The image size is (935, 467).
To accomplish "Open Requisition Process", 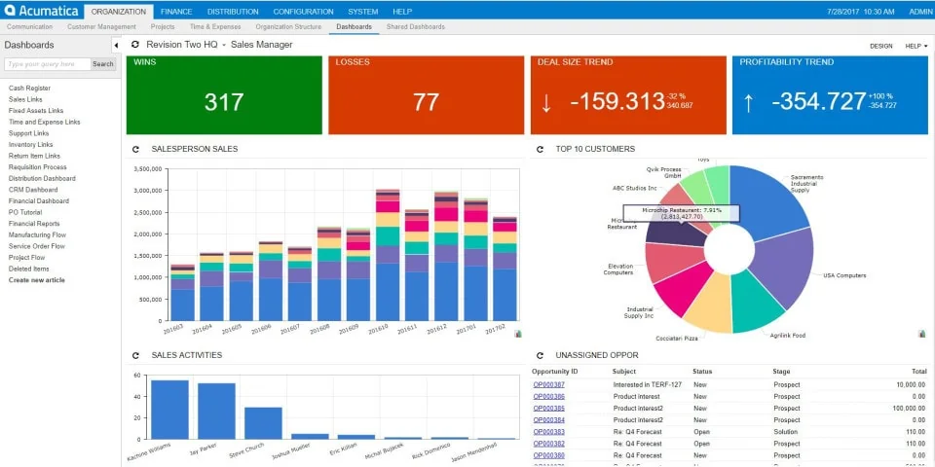I will pos(38,167).
